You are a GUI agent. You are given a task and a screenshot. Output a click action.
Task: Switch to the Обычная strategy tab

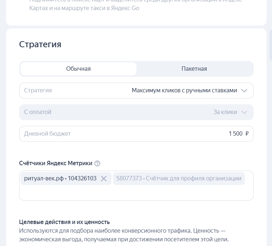click(78, 69)
